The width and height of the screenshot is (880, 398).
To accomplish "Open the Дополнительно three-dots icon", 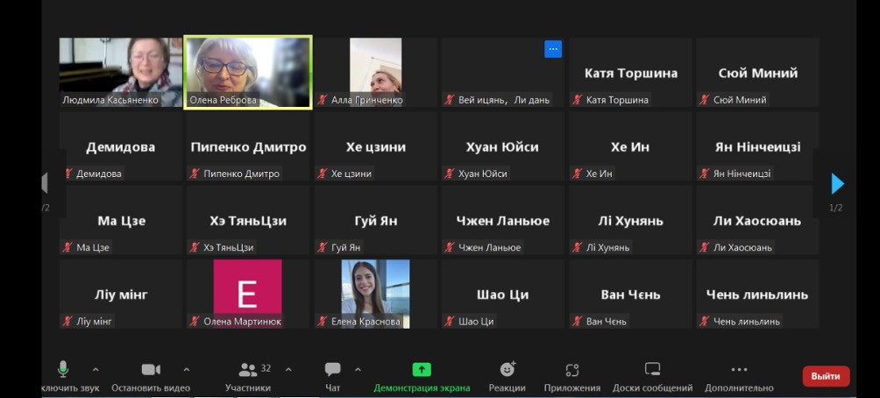I will (x=739, y=369).
